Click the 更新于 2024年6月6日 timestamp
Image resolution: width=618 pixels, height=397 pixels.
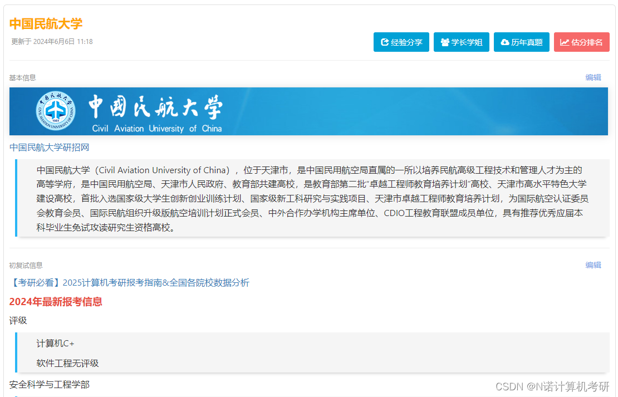click(x=52, y=41)
